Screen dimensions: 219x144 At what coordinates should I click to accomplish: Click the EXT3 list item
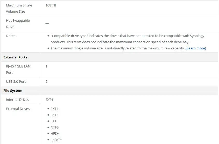point(54,115)
